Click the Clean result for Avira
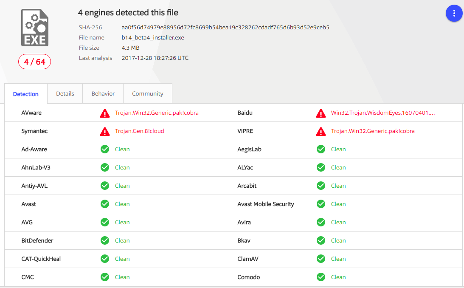The width and height of the screenshot is (464, 288). [x=338, y=222]
